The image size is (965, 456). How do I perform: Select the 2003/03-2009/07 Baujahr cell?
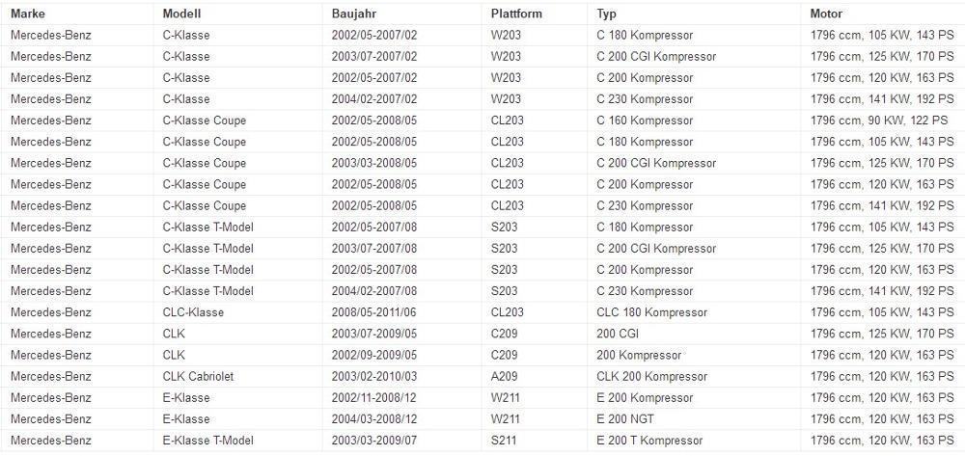tap(374, 441)
